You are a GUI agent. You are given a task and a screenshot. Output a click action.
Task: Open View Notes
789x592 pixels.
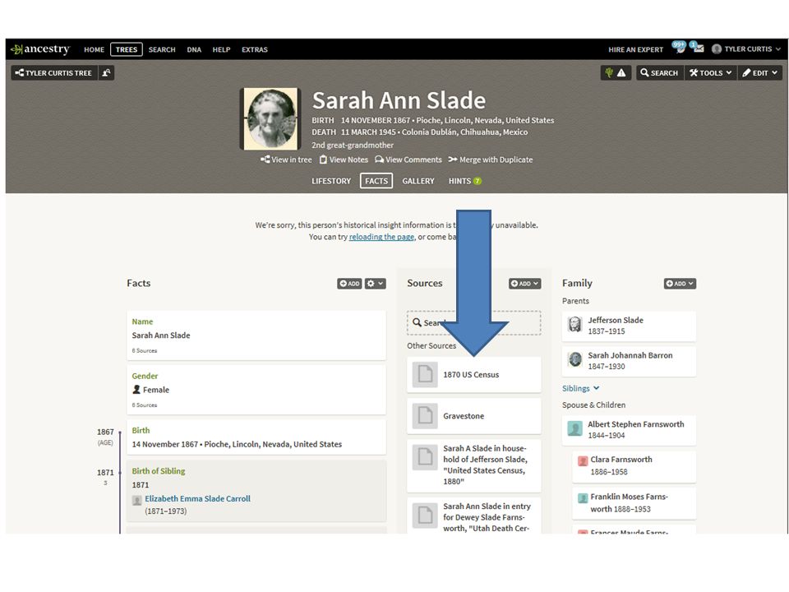[344, 160]
